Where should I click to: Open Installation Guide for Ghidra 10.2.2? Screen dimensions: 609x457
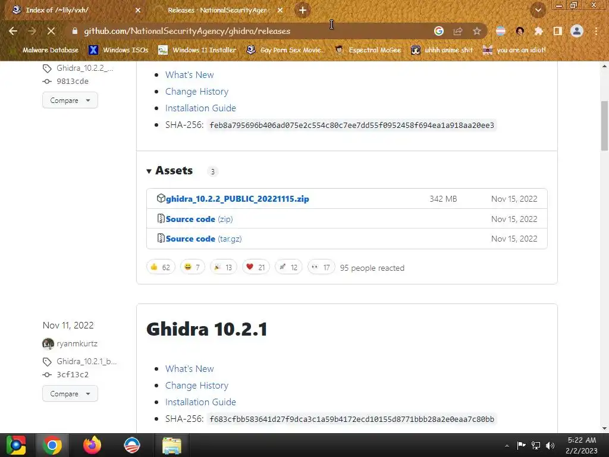tap(200, 108)
